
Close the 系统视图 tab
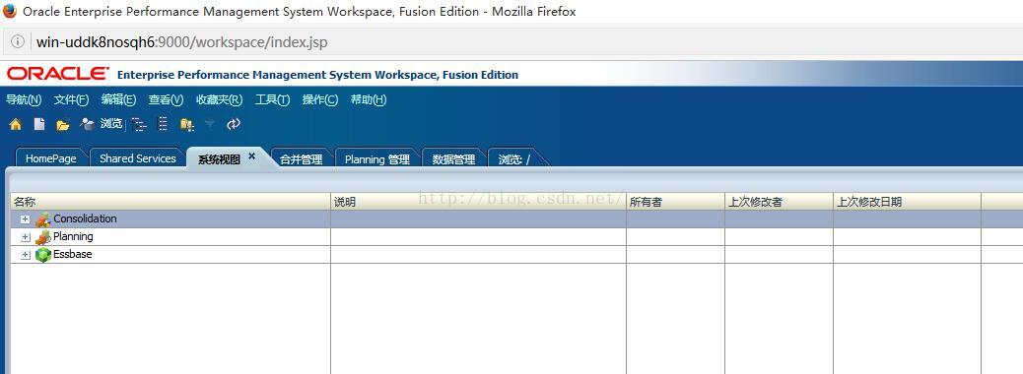252,156
